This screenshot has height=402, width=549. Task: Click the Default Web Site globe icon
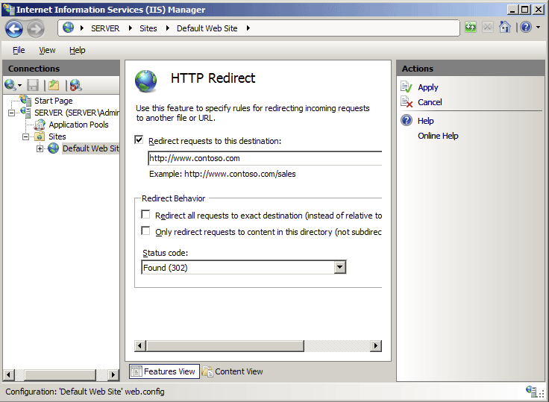53,148
